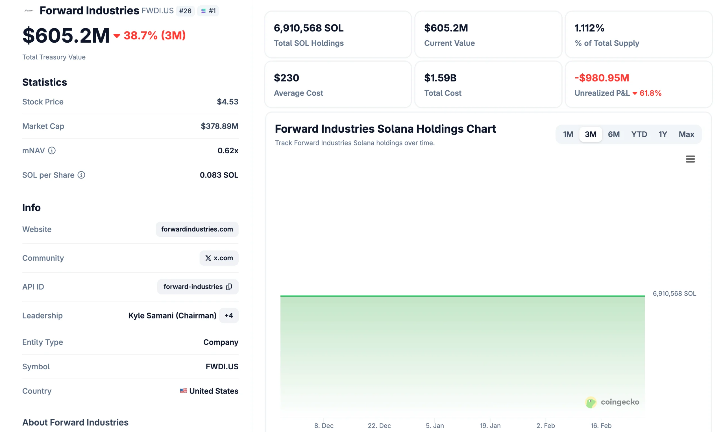Enable the YTD chart view

click(x=639, y=134)
